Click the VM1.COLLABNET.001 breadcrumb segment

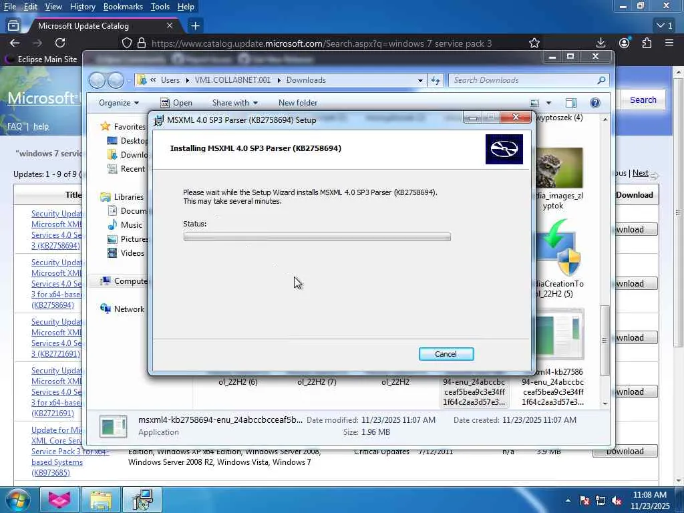click(232, 80)
